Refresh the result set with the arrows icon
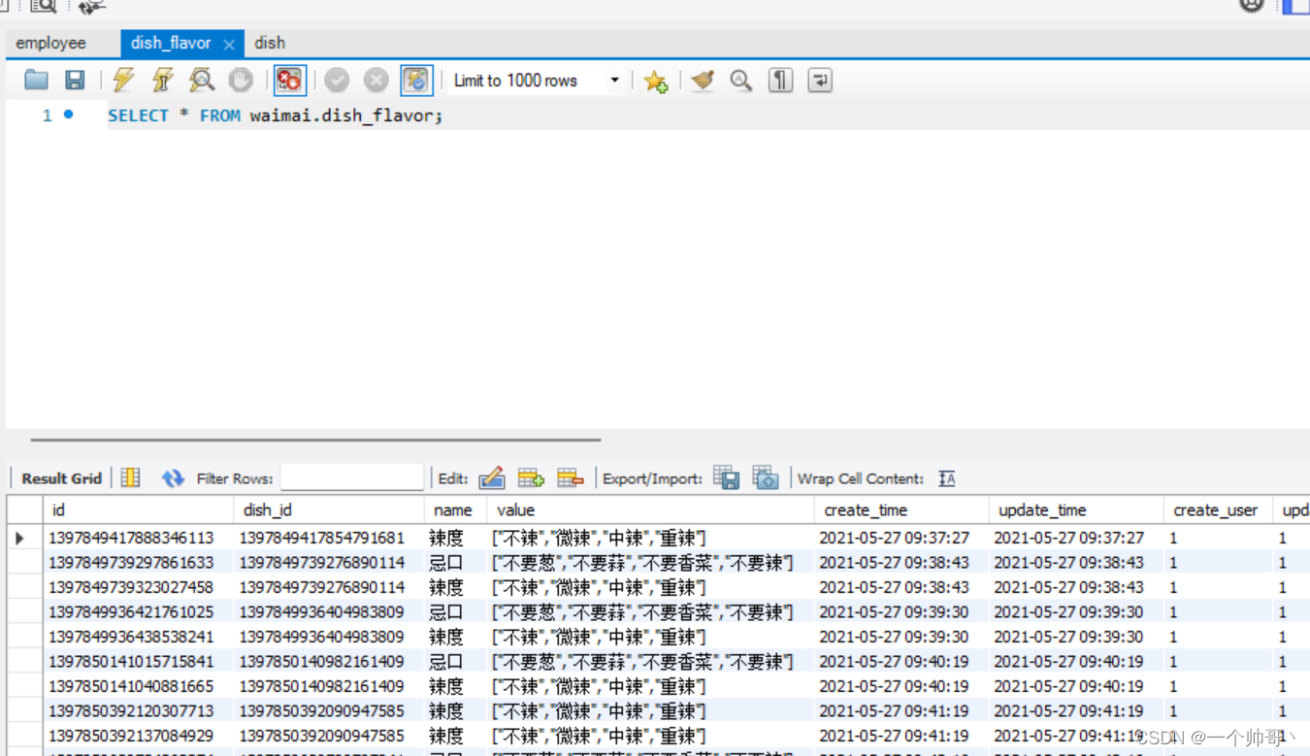 [173, 478]
